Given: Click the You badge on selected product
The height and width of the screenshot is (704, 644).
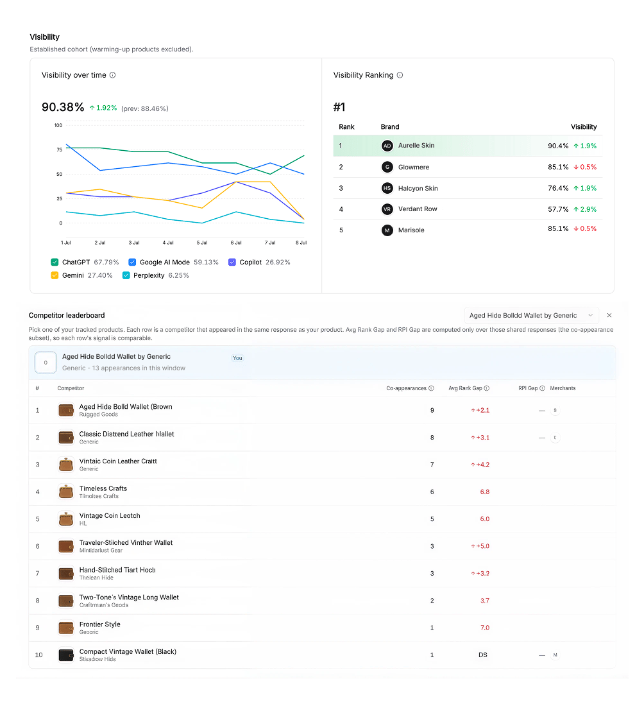Looking at the screenshot, I should point(237,358).
